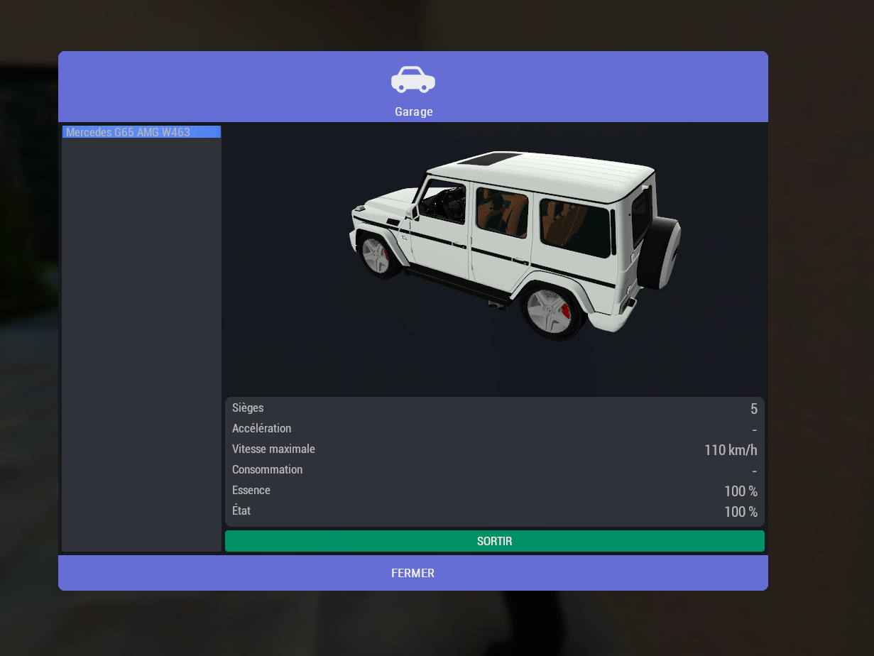Click the État 100 % value
The width and height of the screenshot is (874, 656).
point(741,512)
